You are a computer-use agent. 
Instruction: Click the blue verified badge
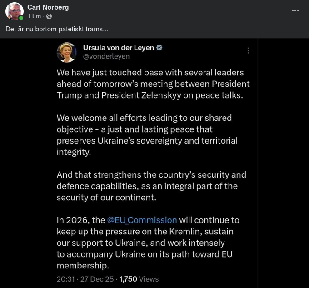[x=160, y=47]
